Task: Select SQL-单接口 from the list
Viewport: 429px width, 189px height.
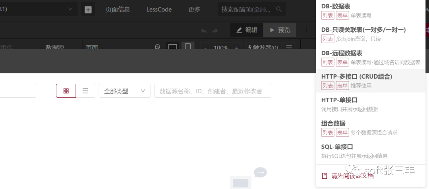Action: click(x=337, y=147)
